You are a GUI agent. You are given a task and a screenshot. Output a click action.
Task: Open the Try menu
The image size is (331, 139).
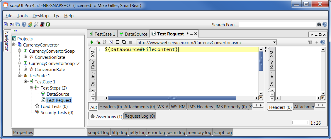(56, 16)
